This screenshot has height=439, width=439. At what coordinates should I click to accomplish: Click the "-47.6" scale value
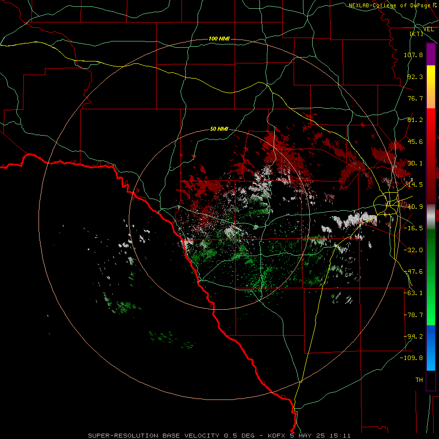click(x=413, y=272)
